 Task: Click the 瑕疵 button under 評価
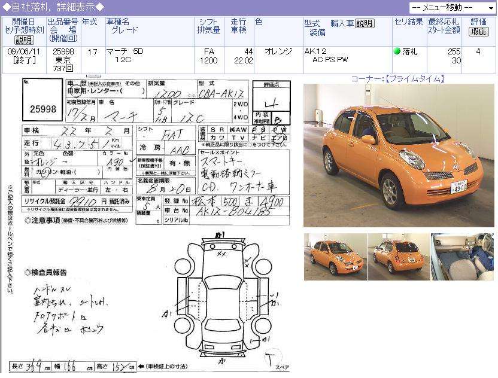coord(478,32)
